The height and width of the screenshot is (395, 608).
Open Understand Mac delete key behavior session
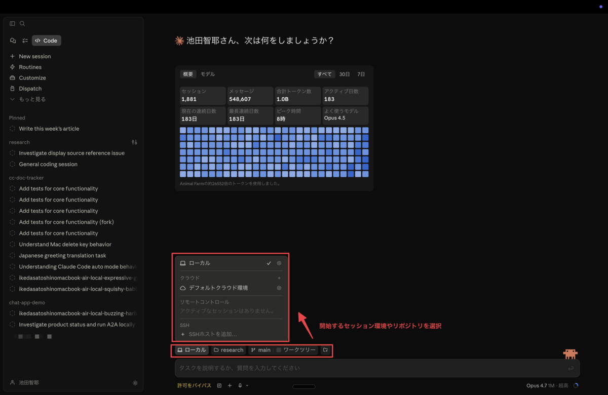point(65,244)
